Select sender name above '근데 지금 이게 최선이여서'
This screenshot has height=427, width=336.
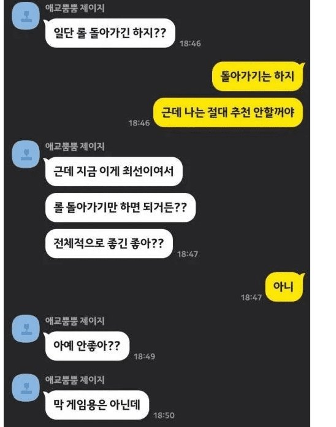tap(75, 146)
